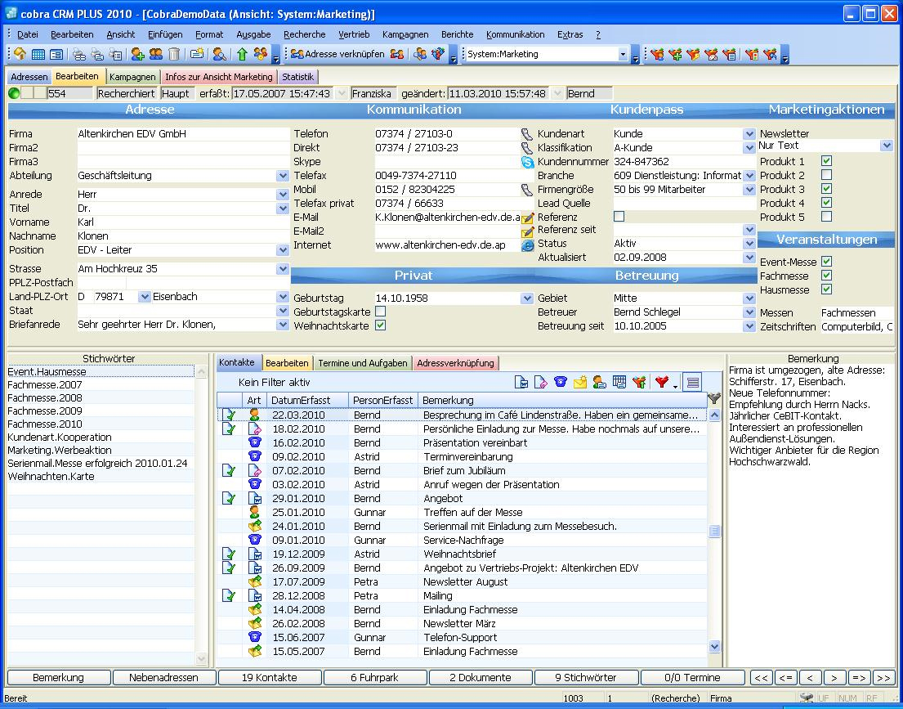903x709 pixels.
Task: Open the Geburtstag date dropdown
Action: tap(527, 298)
